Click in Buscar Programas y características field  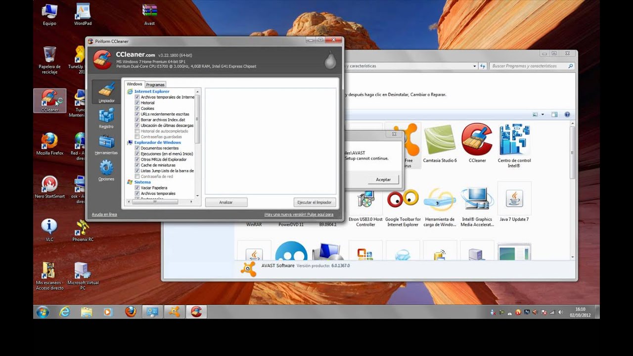[532, 66]
